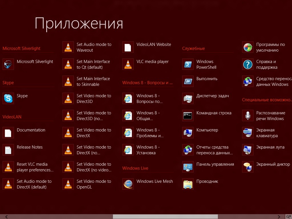This screenshot has width=292, height=219.
Task: Click the scrollbar left arrow
Action: (7, 217)
